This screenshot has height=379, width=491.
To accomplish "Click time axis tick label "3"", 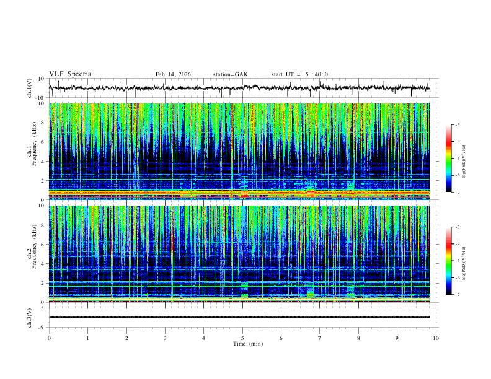I will [x=165, y=338].
